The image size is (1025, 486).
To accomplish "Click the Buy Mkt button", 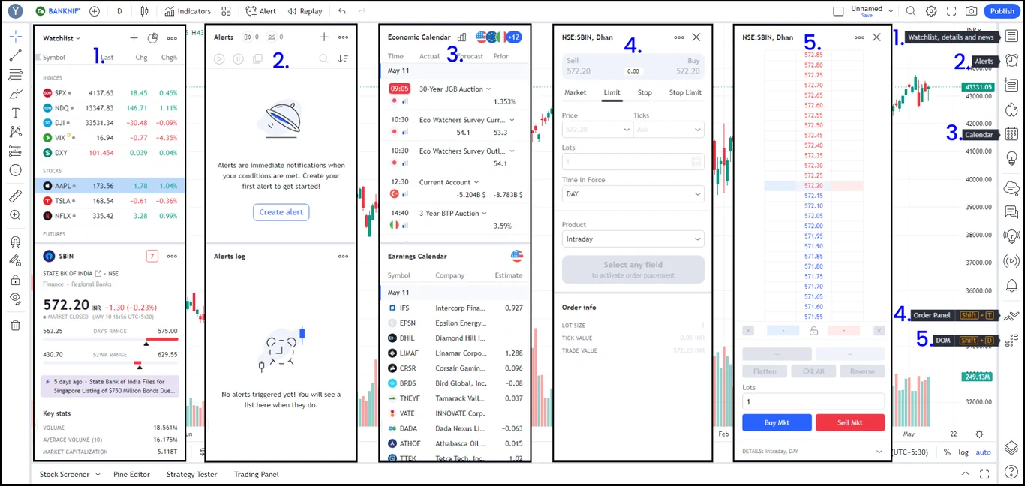I will tap(777, 422).
